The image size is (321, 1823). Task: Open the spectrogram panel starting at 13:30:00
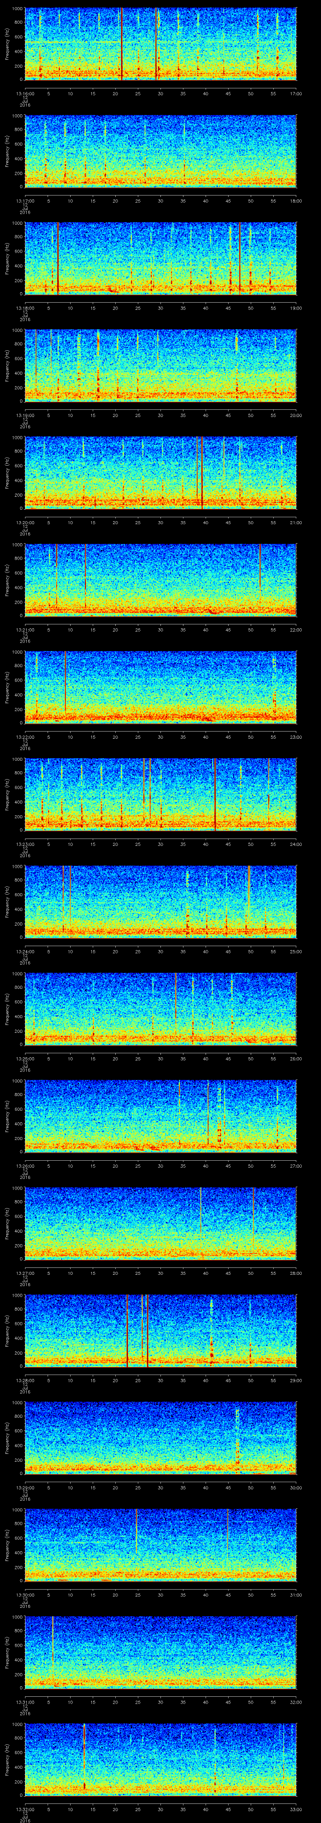(161, 1545)
